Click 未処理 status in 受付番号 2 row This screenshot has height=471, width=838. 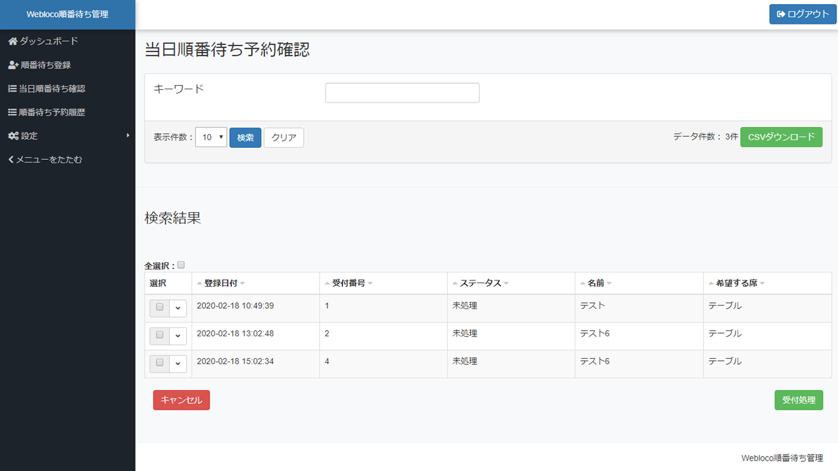(x=465, y=334)
